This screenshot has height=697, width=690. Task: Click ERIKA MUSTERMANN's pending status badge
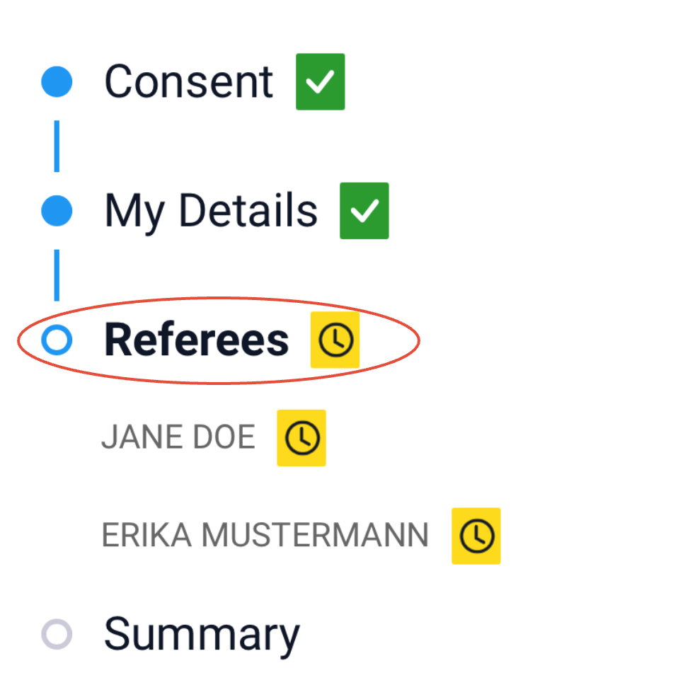click(476, 536)
